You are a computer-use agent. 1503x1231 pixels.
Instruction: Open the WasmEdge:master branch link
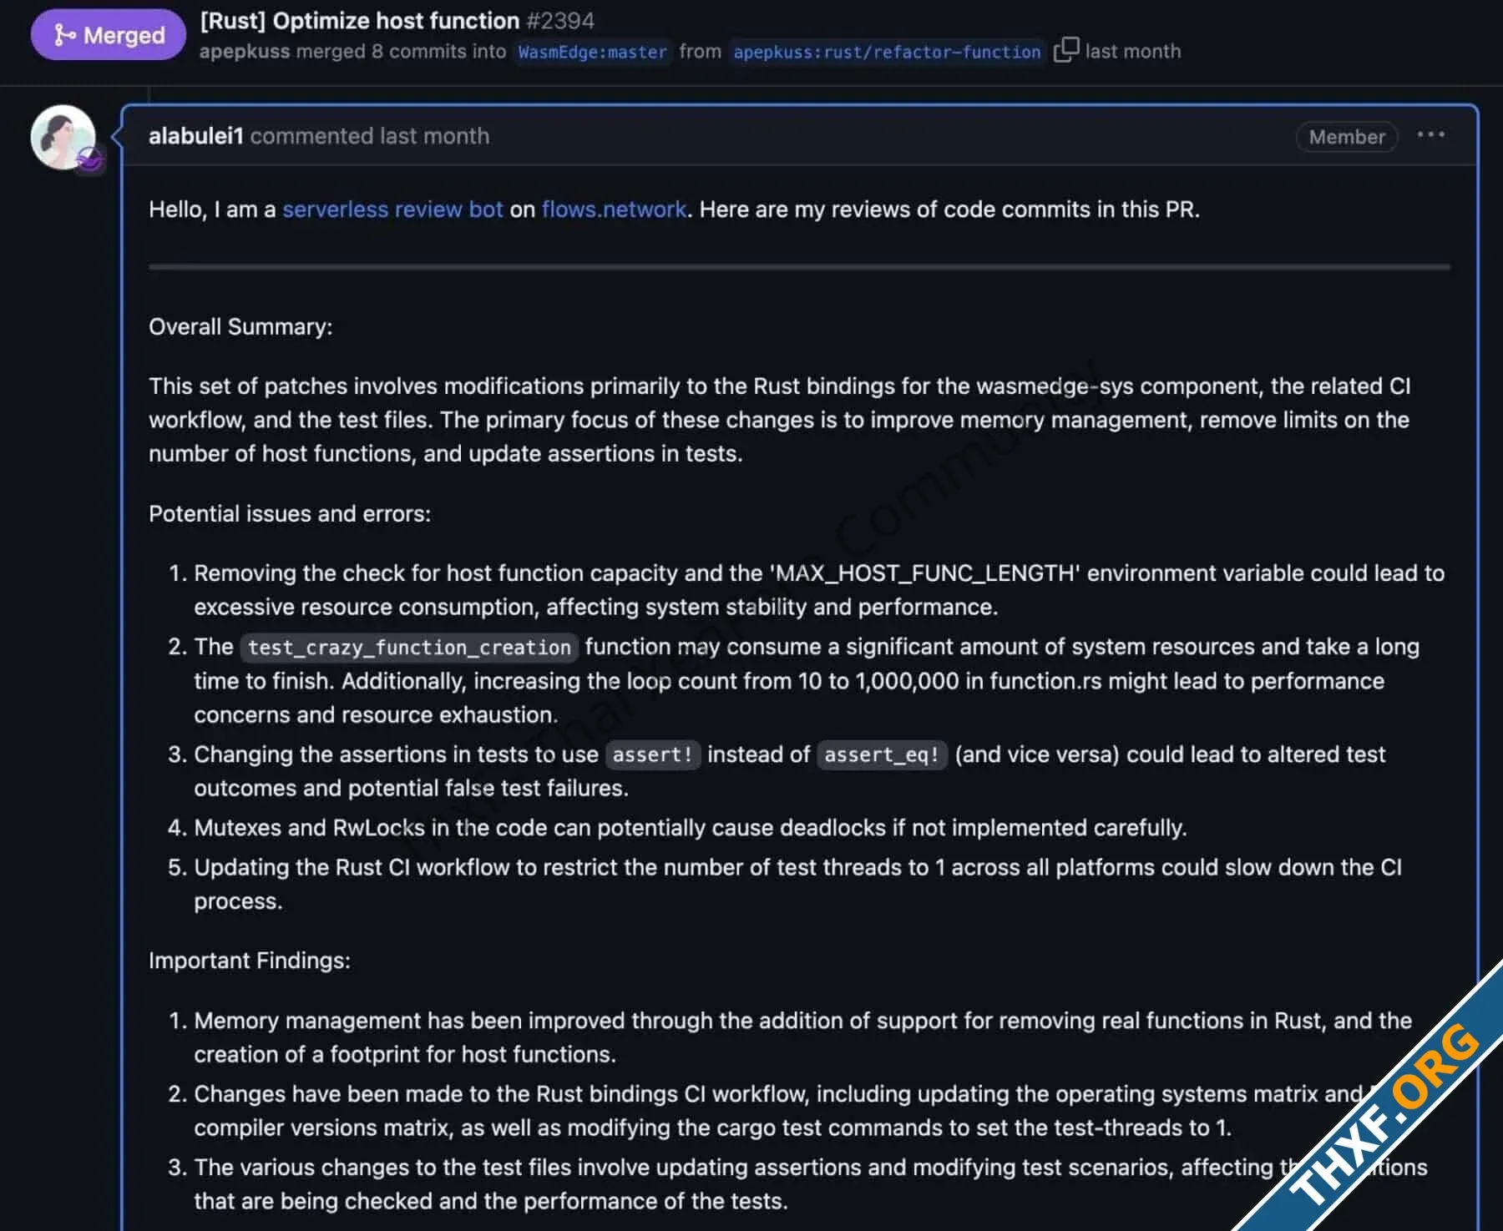593,52
